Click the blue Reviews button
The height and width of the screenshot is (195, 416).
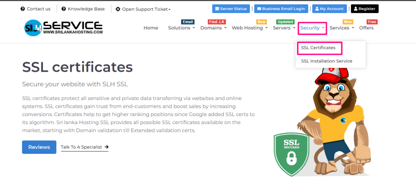(x=39, y=147)
